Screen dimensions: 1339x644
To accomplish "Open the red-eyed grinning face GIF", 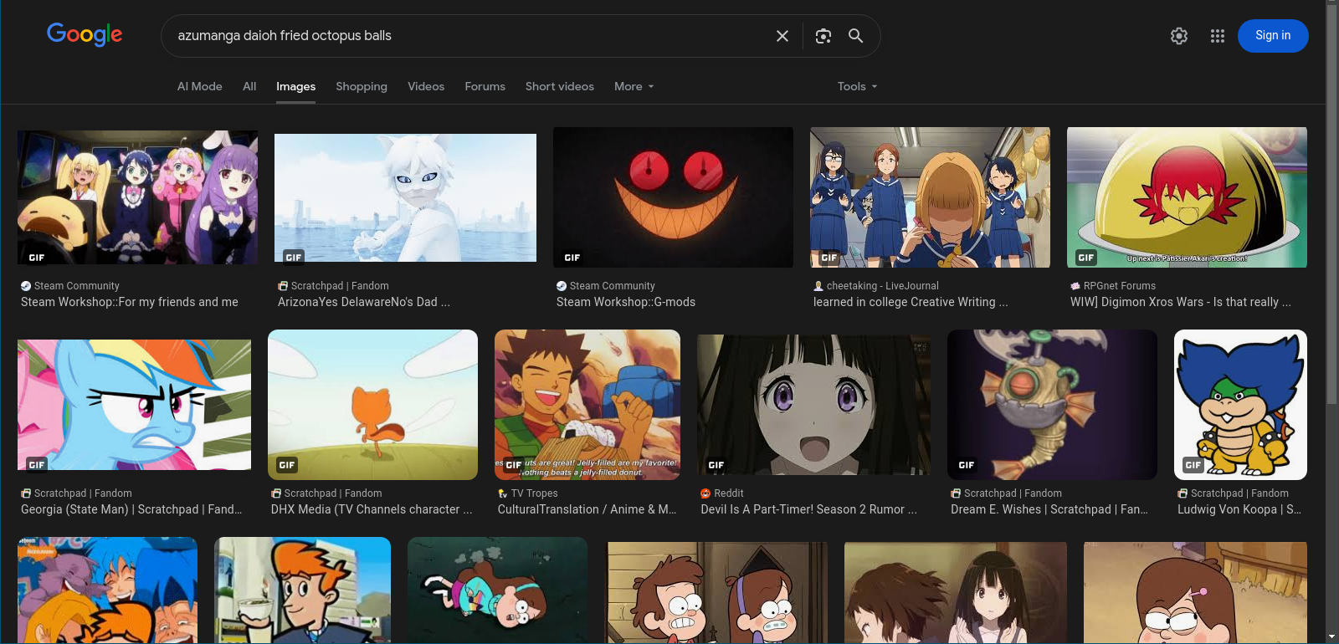I will (x=673, y=197).
